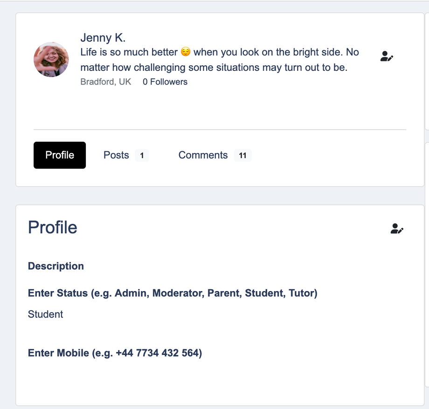Select the "Student" status value
Viewport: 429px width, 409px height.
click(46, 314)
